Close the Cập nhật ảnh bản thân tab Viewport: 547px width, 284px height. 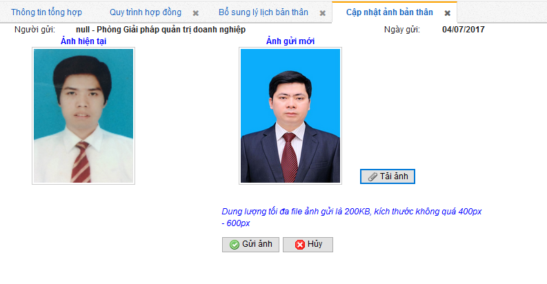[447, 13]
